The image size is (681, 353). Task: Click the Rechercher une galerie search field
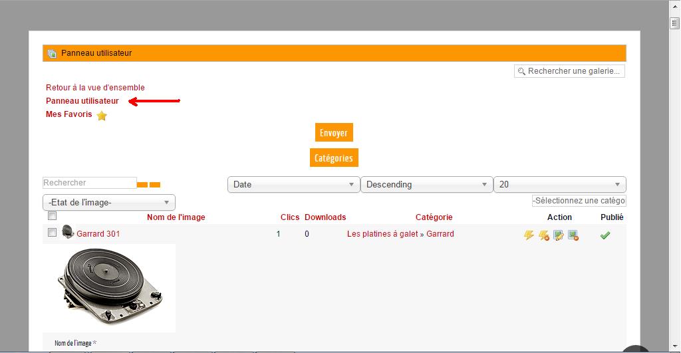[570, 71]
